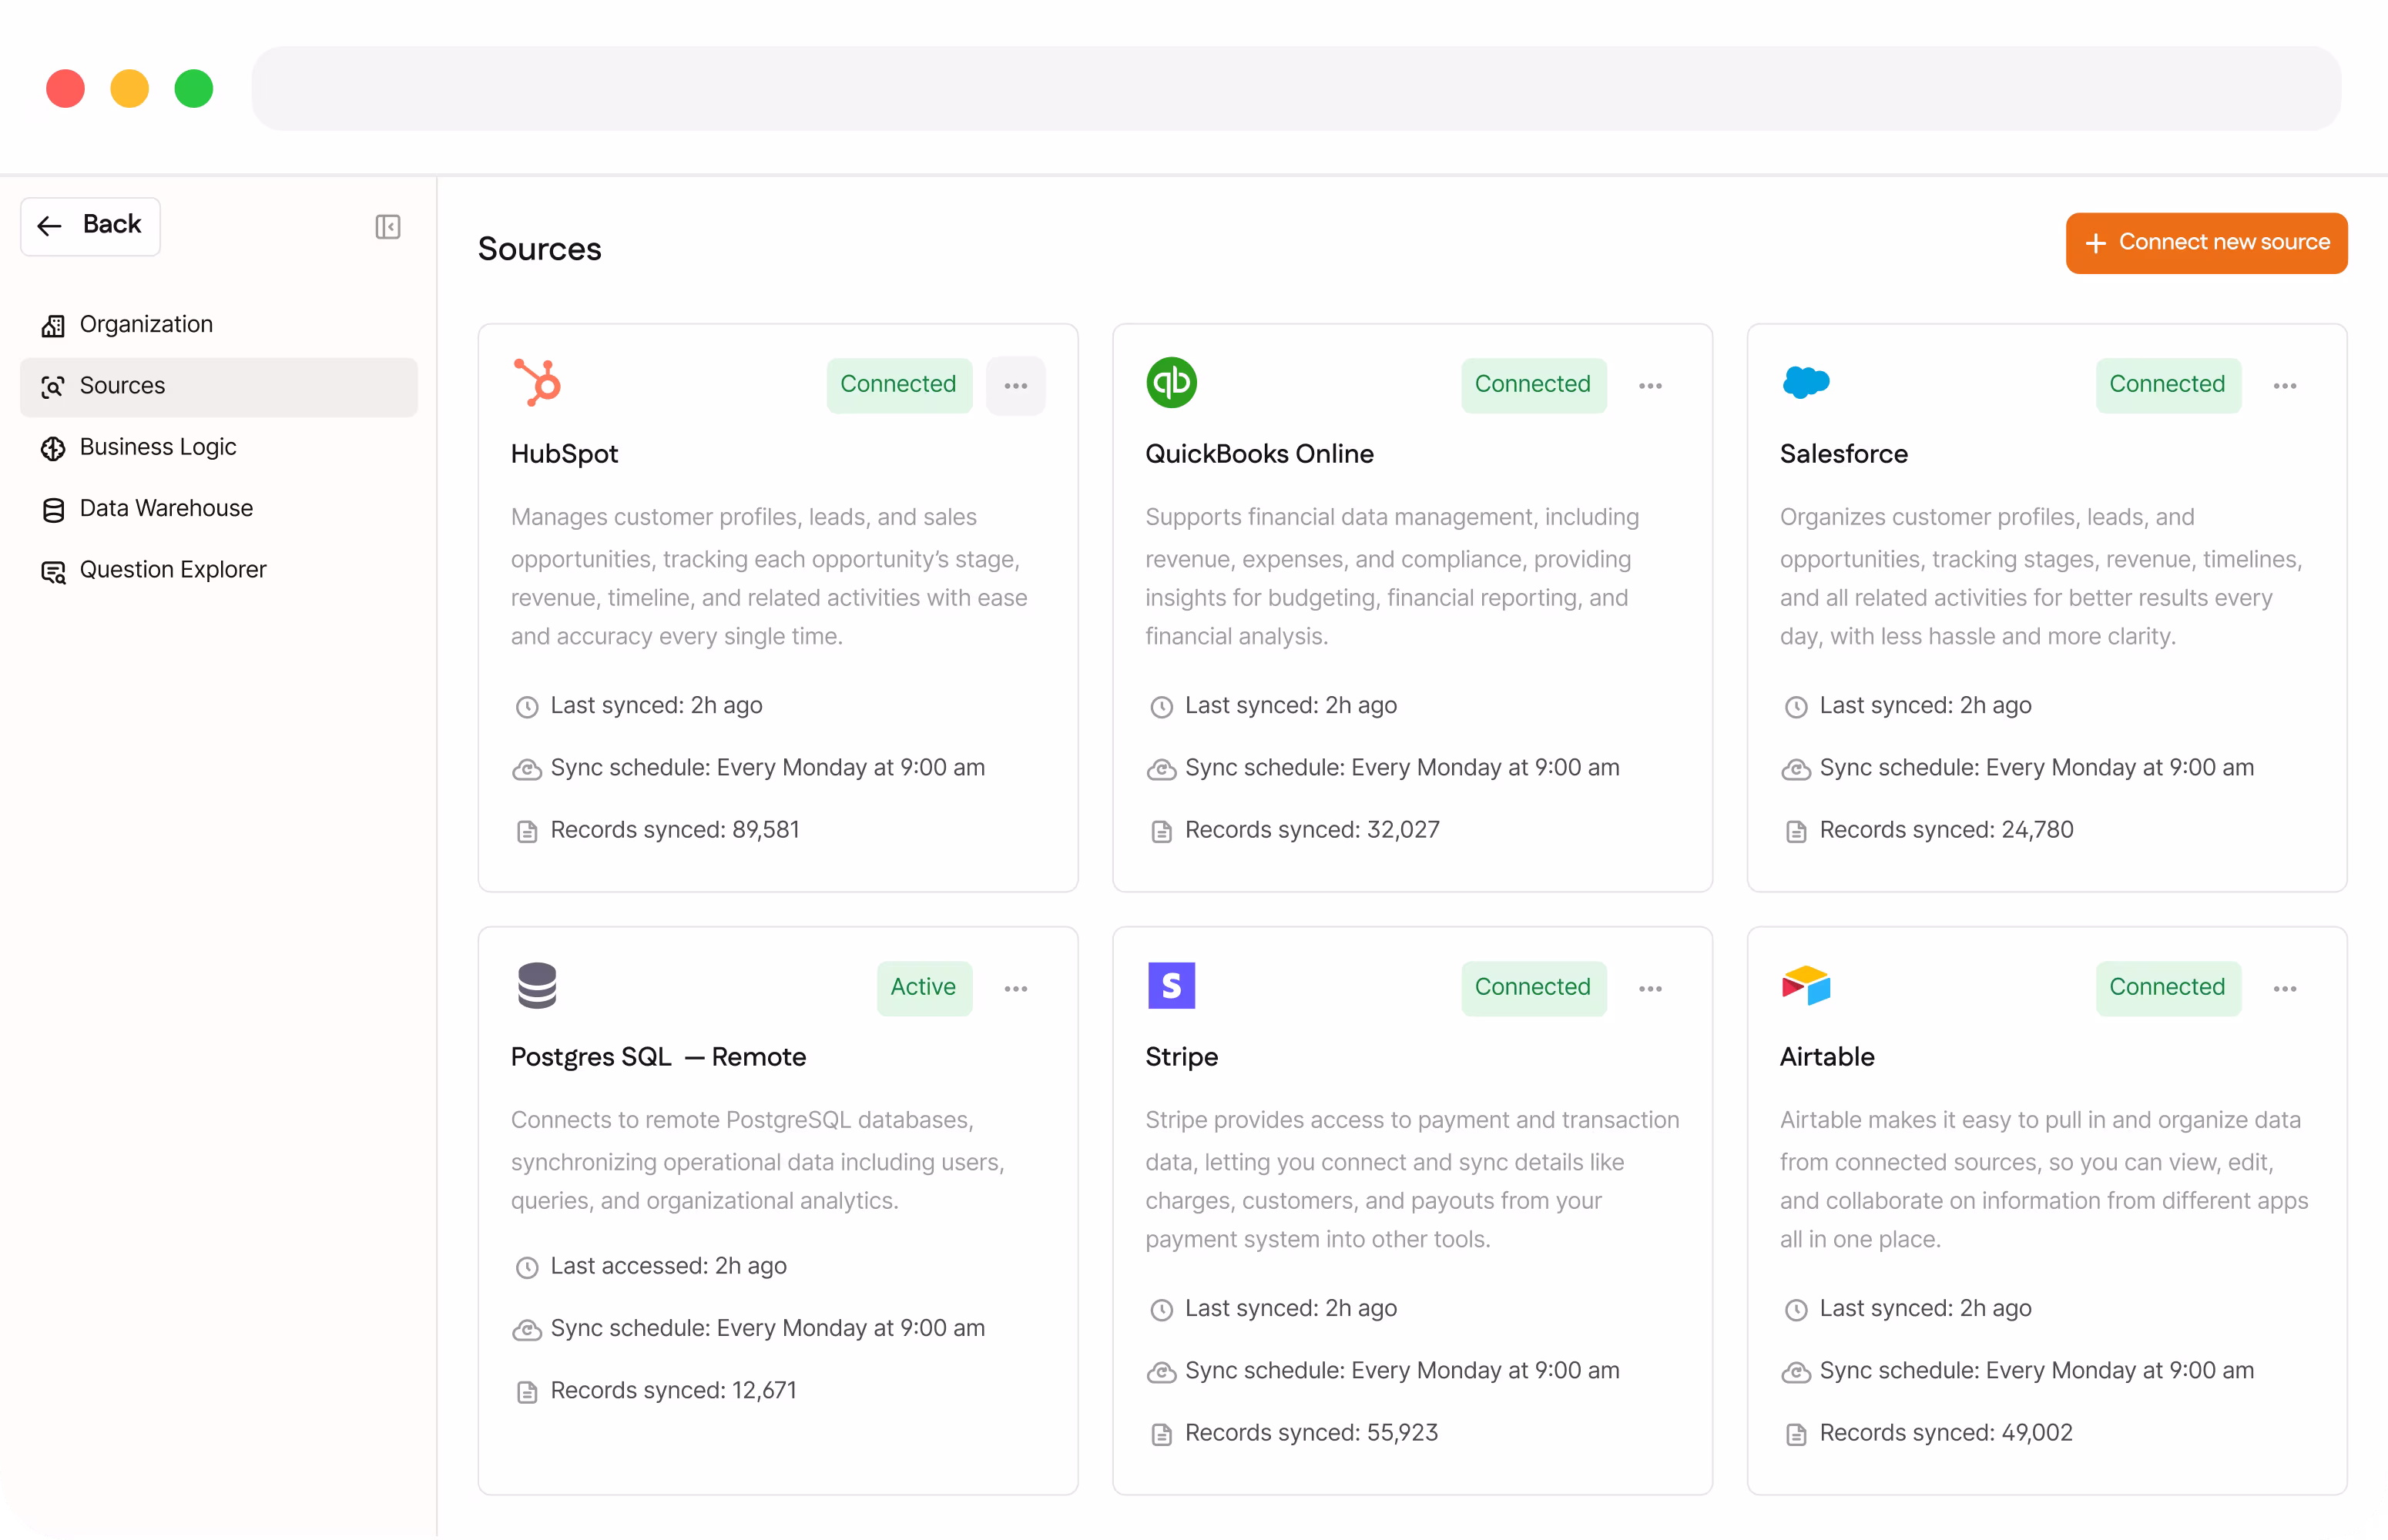Click the cloud sync icon on Postgres card
2388x1540 pixels.
[527, 1330]
